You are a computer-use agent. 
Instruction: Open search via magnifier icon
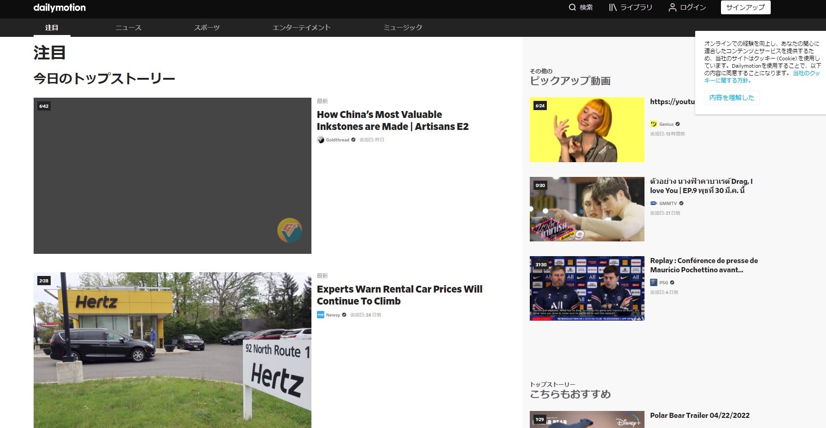(x=572, y=7)
